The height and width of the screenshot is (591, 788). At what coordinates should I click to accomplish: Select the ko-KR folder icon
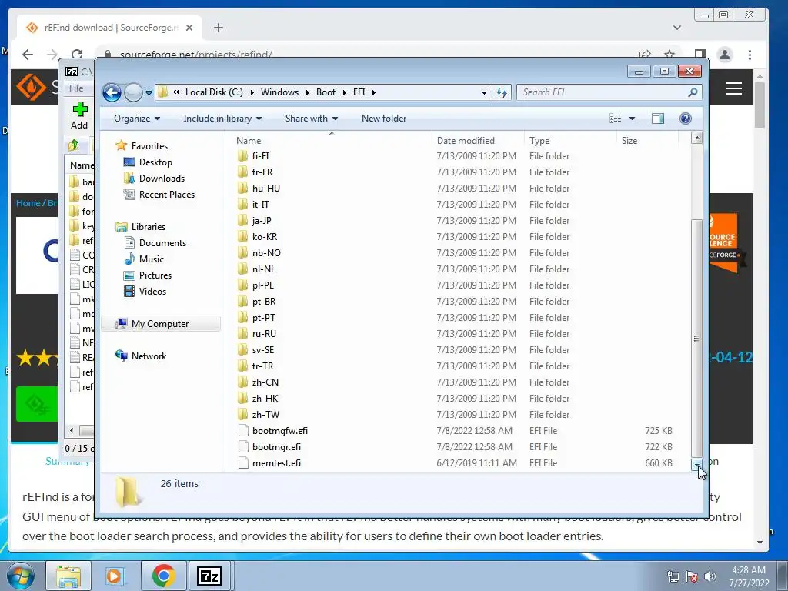tap(242, 237)
